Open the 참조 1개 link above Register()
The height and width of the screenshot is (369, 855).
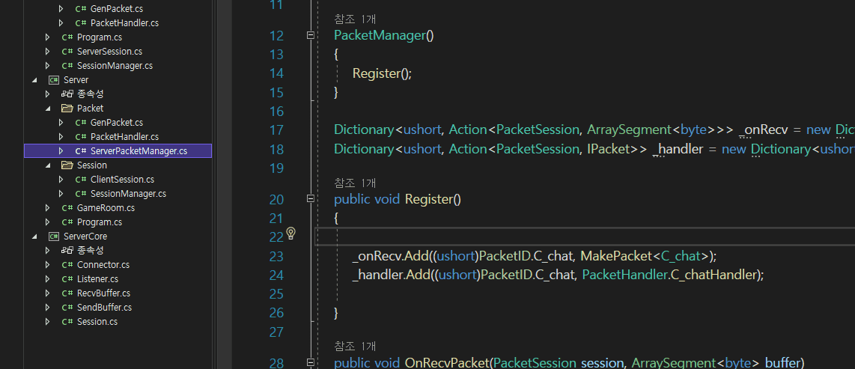[x=355, y=183]
